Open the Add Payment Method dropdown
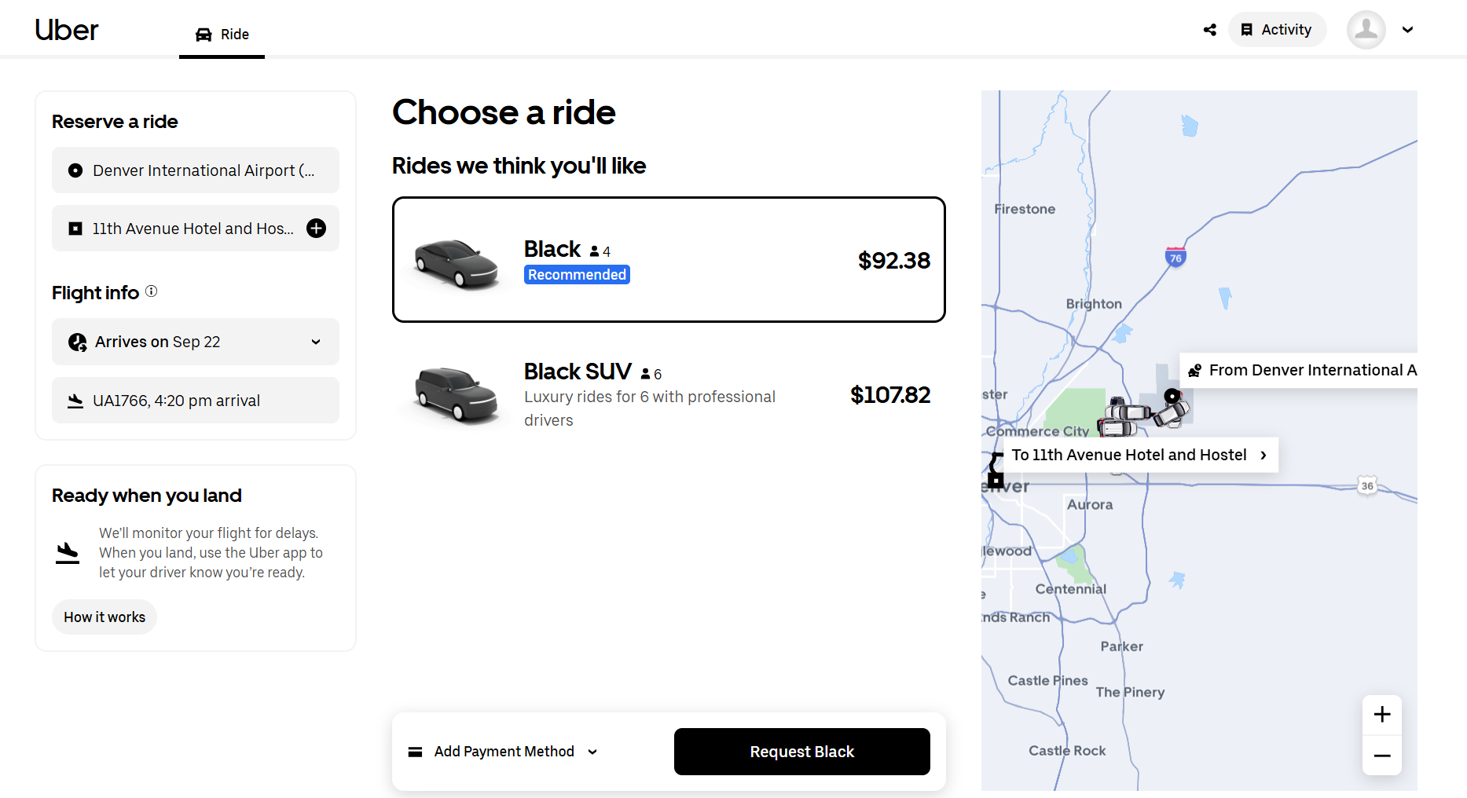The width and height of the screenshot is (1467, 798). tap(503, 752)
